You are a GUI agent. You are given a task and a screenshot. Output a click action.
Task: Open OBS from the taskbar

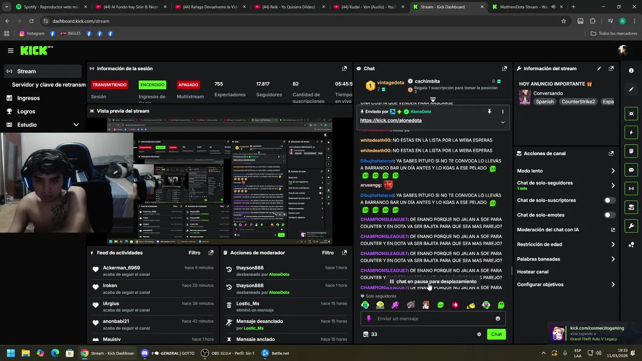(x=228, y=353)
